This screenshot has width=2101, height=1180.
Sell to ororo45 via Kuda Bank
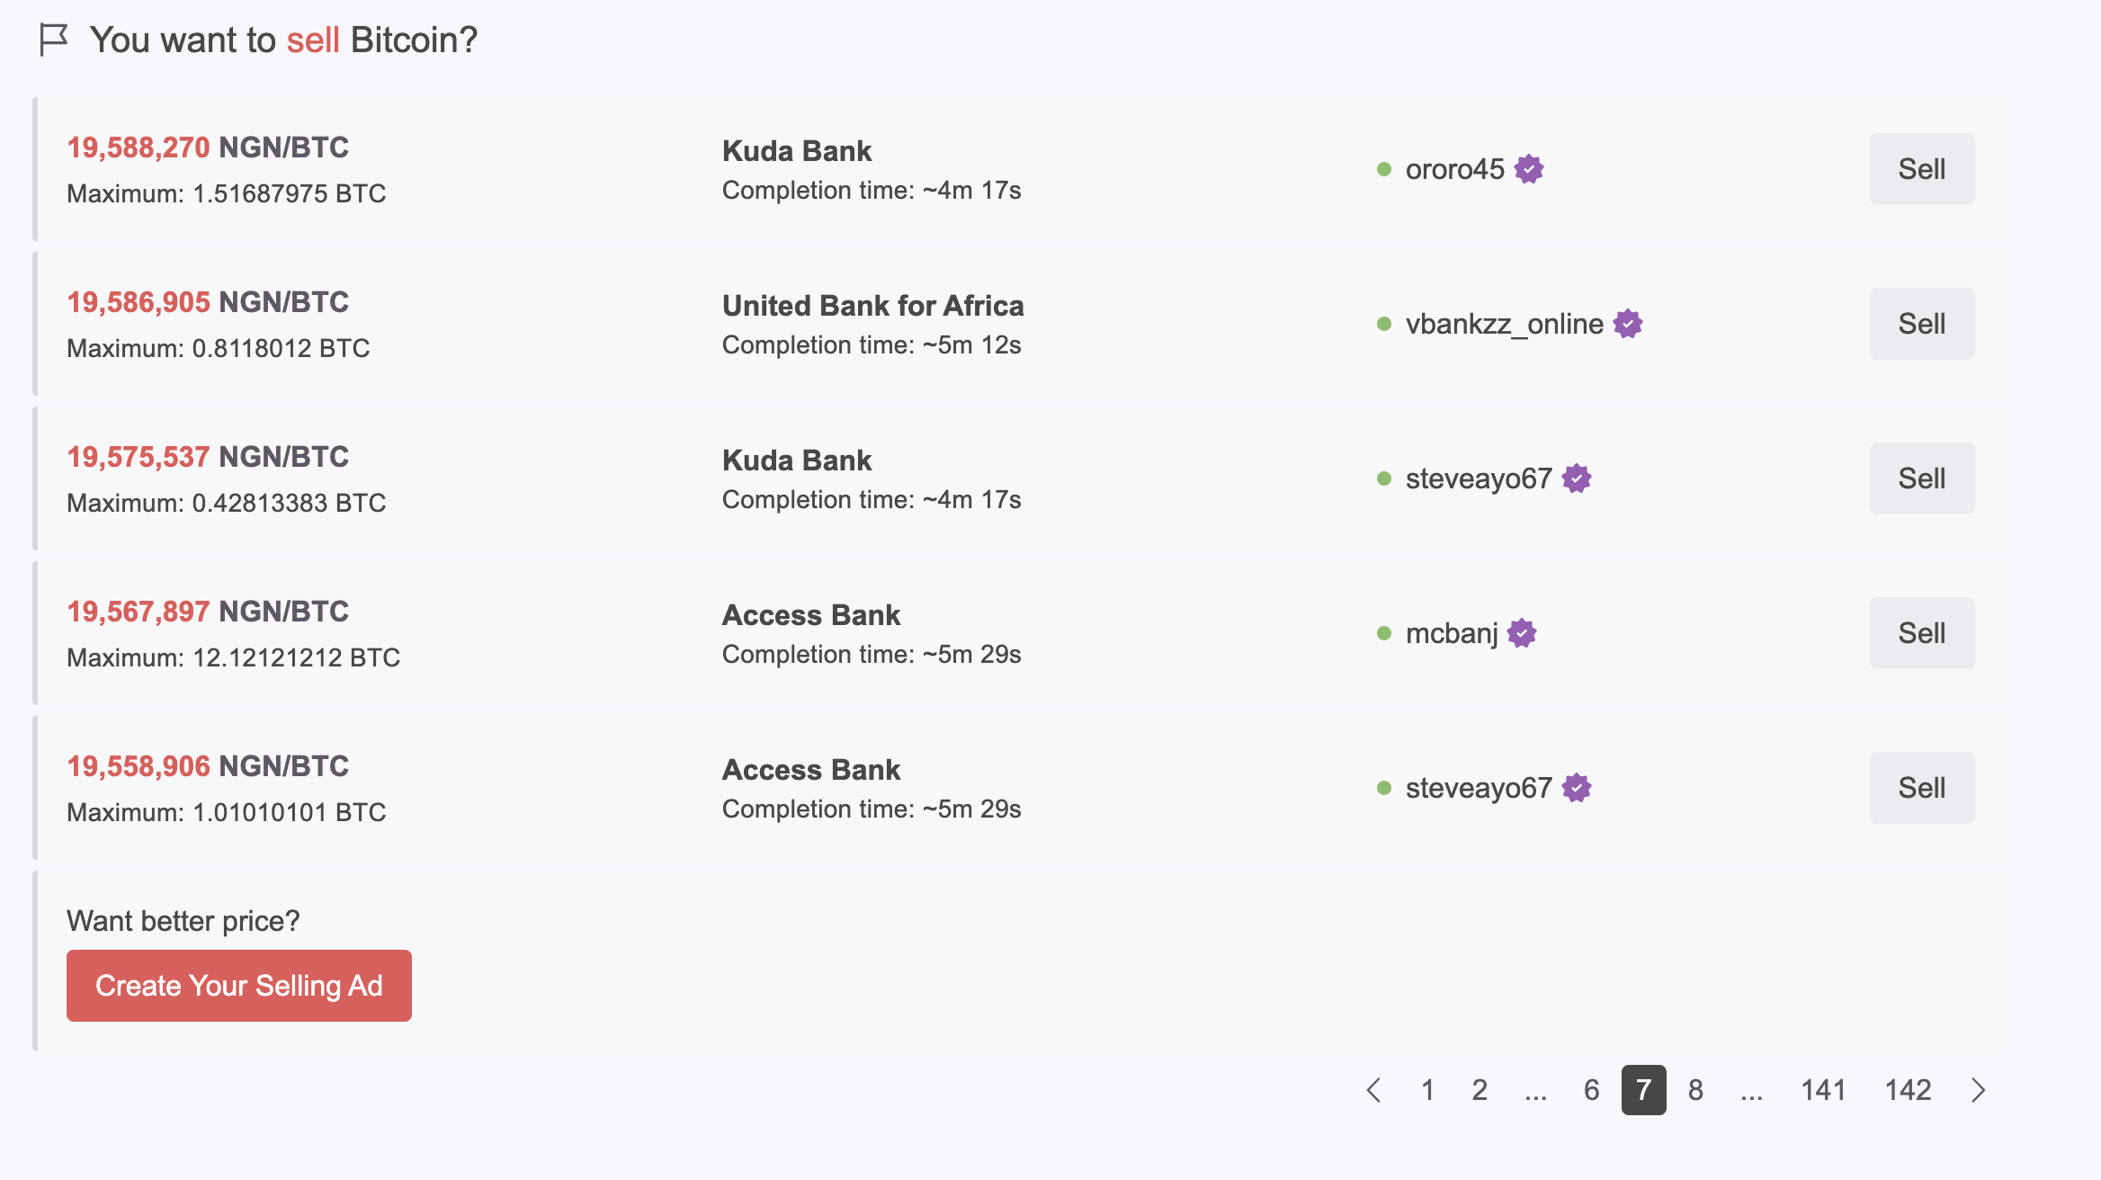(1922, 169)
